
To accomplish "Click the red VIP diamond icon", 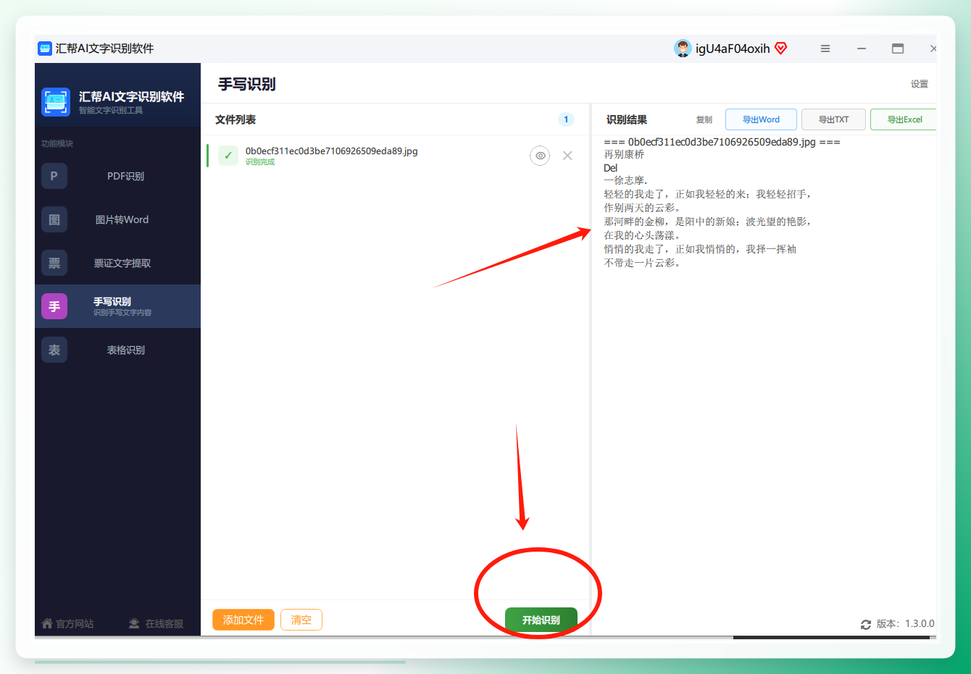I will coord(781,49).
